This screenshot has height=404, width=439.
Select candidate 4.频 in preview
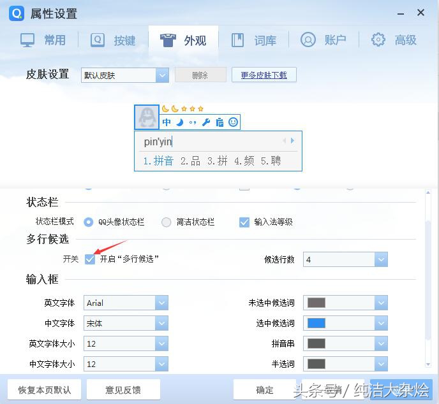click(x=244, y=161)
